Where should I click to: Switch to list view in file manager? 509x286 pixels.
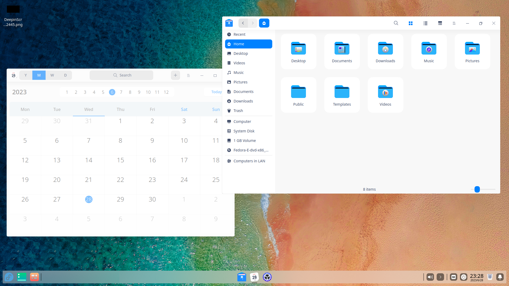coord(425,23)
